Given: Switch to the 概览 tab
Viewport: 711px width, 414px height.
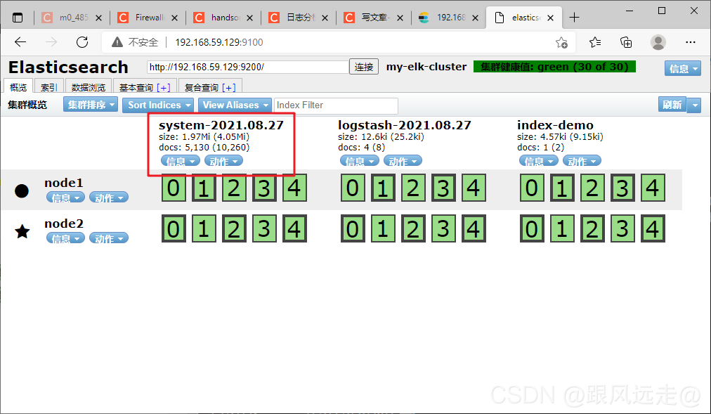Looking at the screenshot, I should [x=18, y=86].
